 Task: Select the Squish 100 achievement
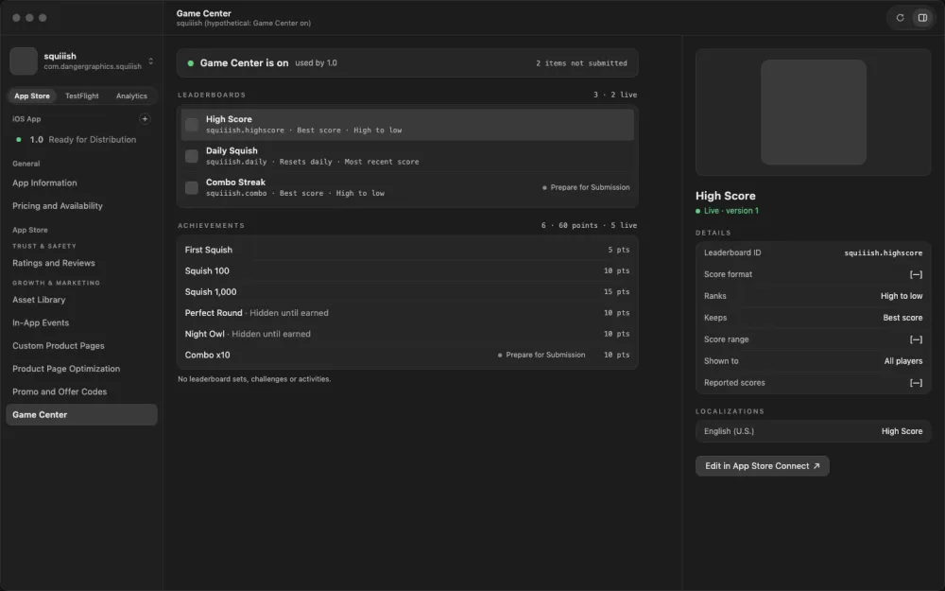coord(407,270)
